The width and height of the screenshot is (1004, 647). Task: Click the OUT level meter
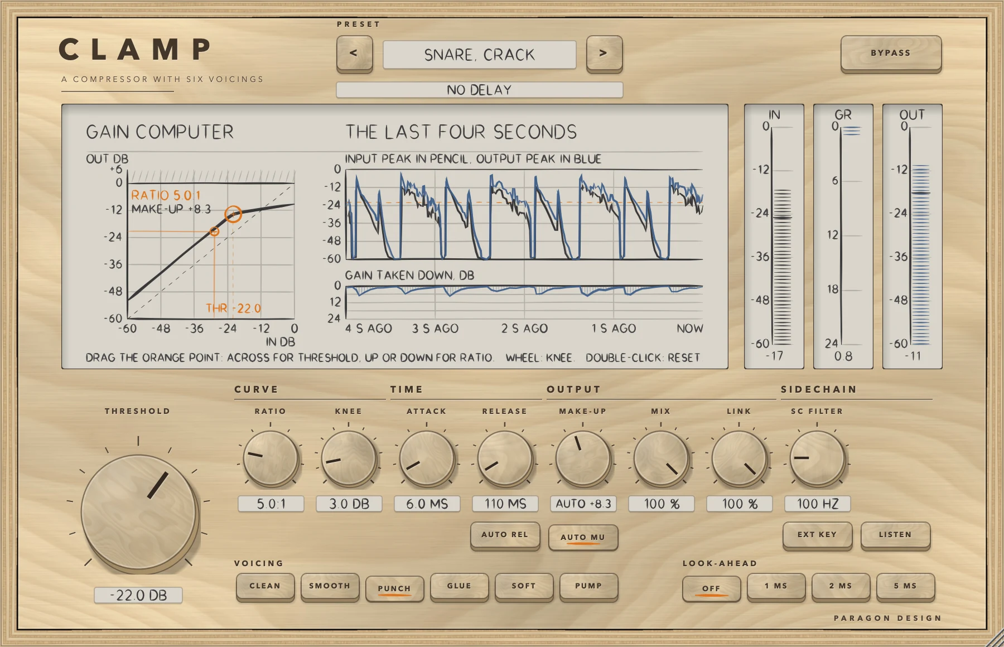[x=913, y=236]
